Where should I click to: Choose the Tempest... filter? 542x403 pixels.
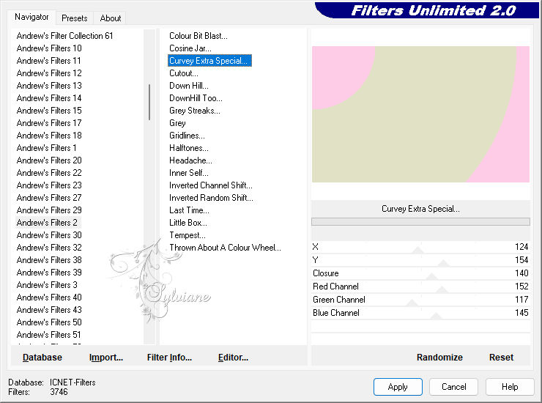click(188, 235)
